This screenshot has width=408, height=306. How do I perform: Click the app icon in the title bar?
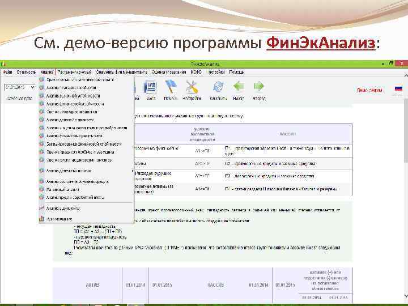pyautogui.click(x=3, y=63)
